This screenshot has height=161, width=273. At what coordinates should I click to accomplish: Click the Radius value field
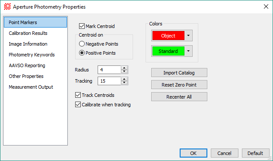109,70
